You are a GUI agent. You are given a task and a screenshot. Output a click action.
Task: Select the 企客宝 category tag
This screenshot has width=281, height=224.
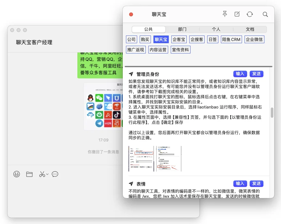179,39
